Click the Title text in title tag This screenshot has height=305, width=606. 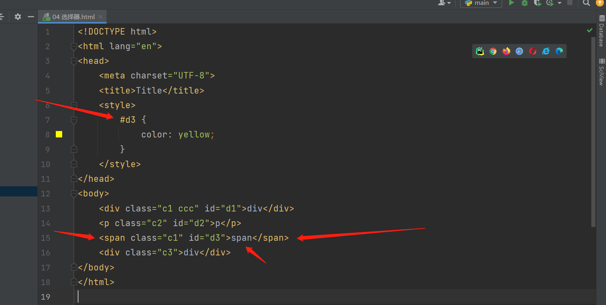click(x=149, y=90)
